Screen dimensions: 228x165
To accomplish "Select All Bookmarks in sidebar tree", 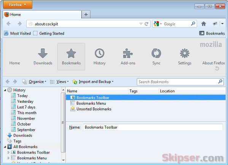I will coord(25,147).
